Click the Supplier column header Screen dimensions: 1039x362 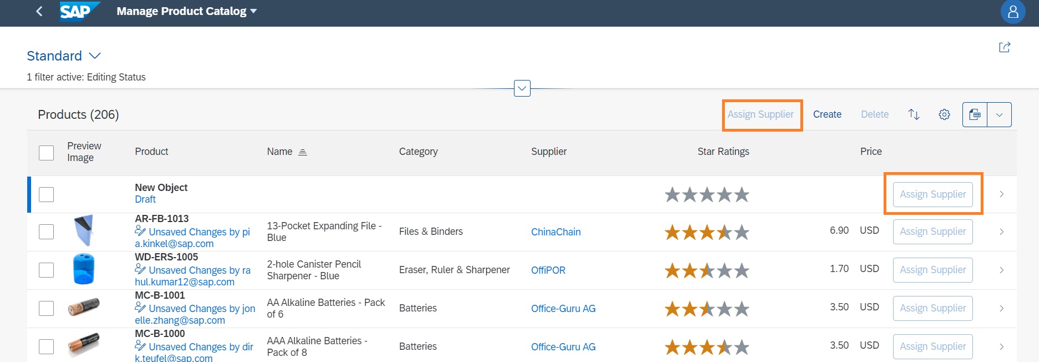(x=548, y=152)
